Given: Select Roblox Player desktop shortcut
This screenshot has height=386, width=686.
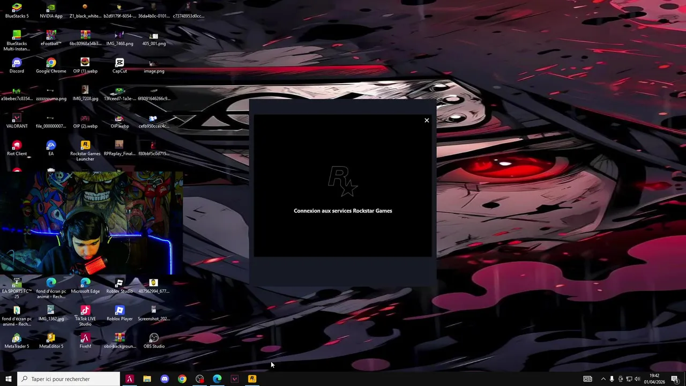Looking at the screenshot, I should (x=120, y=314).
